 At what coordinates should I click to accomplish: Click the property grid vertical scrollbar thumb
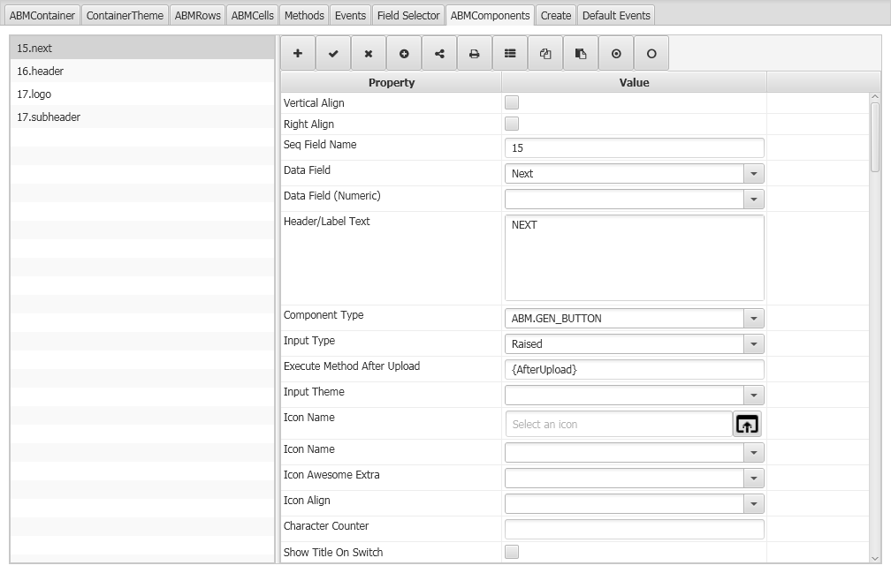click(875, 137)
